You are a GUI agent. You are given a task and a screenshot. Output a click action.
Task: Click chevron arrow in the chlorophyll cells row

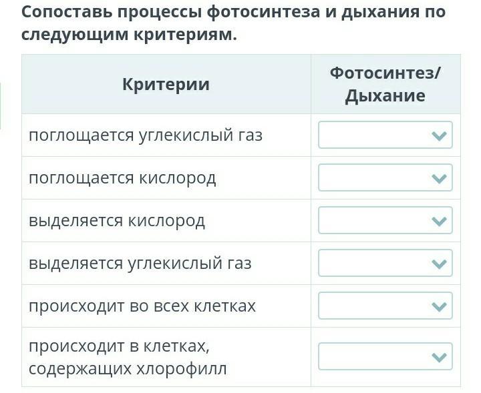[439, 357]
